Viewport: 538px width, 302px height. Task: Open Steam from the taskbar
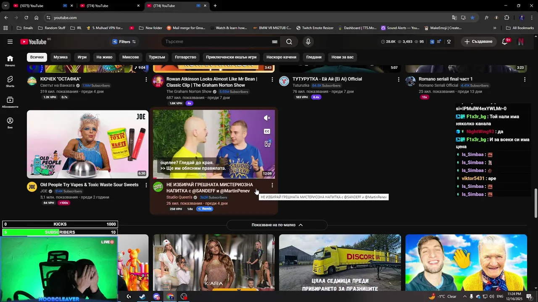tap(142, 297)
